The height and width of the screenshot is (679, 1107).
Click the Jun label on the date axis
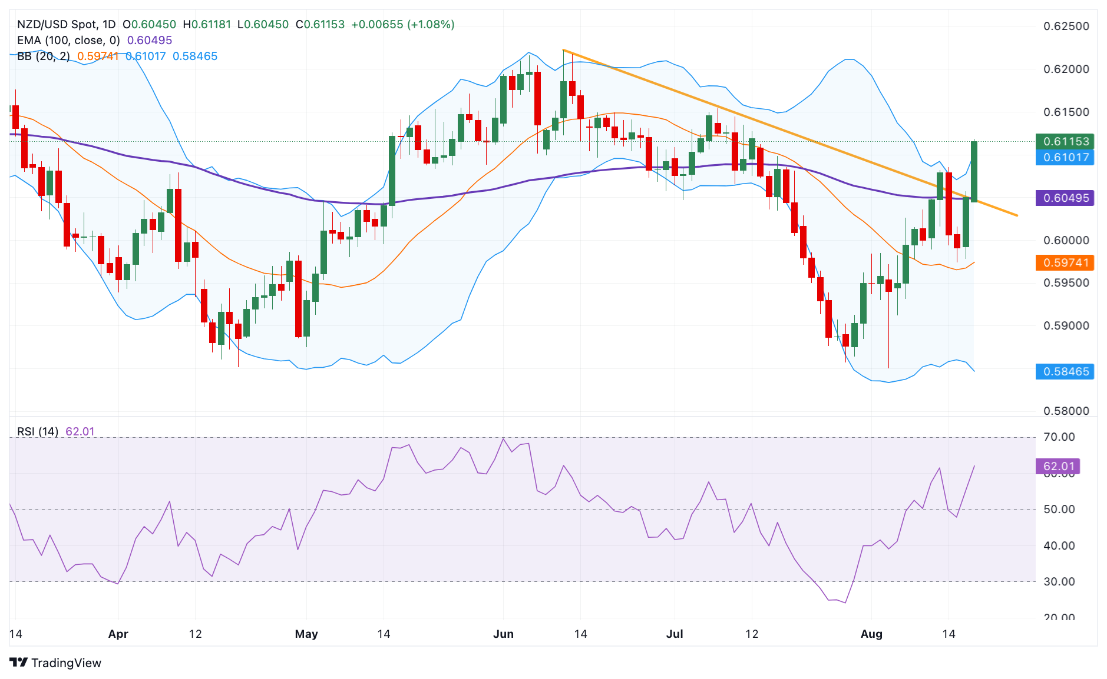(x=503, y=634)
